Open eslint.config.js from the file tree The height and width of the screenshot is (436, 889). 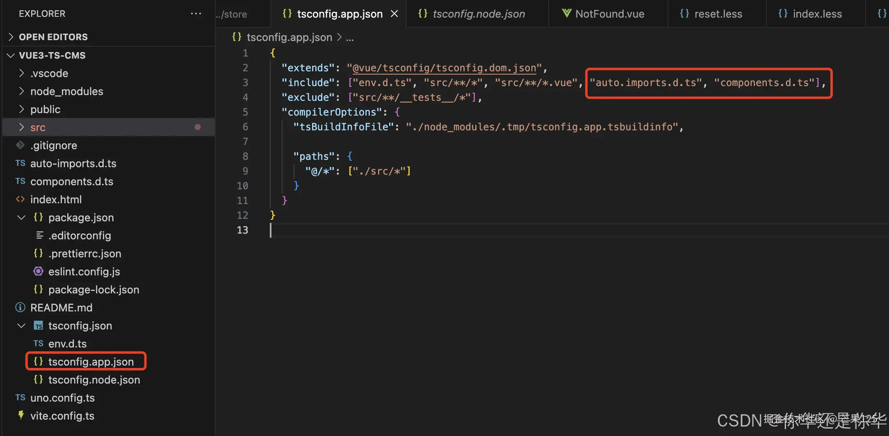[x=84, y=271]
